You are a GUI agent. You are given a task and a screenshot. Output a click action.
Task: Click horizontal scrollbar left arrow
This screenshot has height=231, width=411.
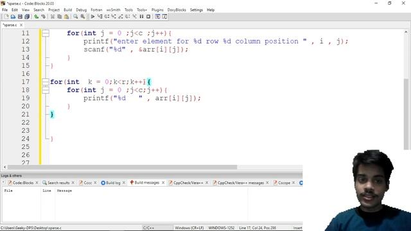[x=4, y=167]
